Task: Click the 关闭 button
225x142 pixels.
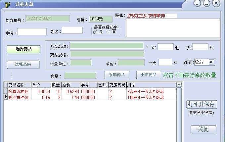Action: tap(203, 129)
